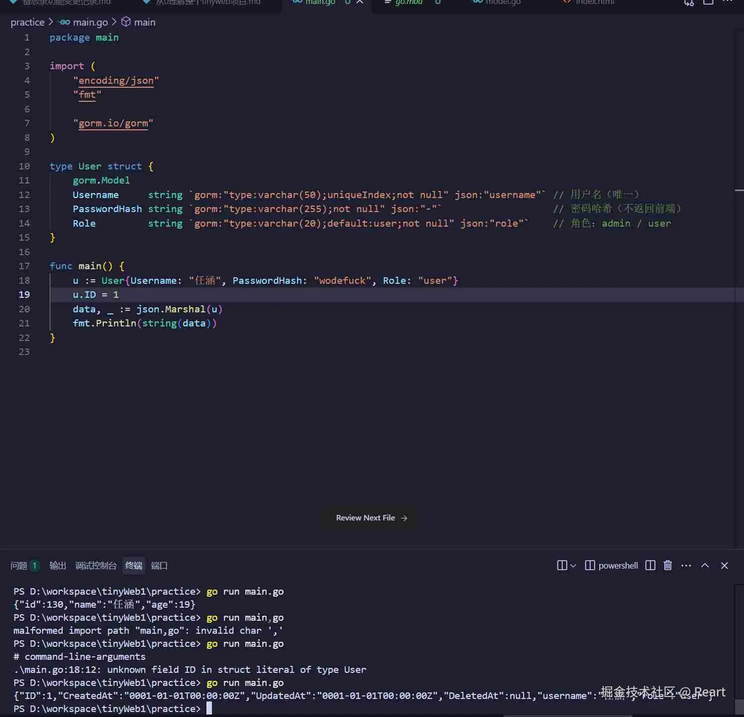Close the main.go editor tab
The height and width of the screenshot is (717, 744).
360,3
